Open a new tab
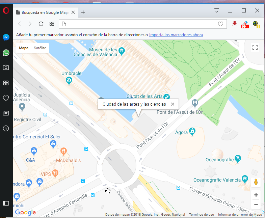The image size is (265, 218). [83, 12]
